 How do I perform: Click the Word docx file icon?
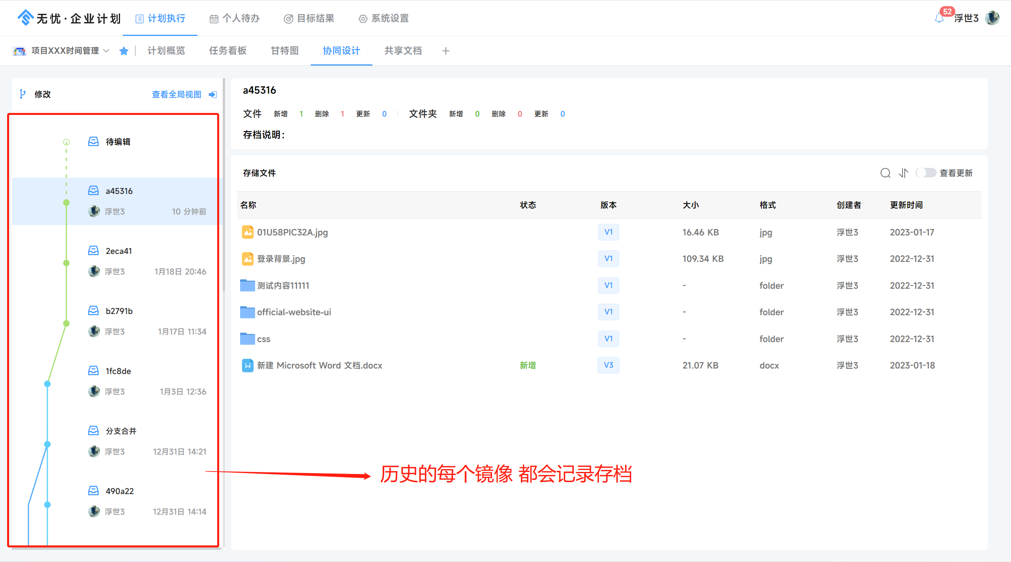coord(248,365)
